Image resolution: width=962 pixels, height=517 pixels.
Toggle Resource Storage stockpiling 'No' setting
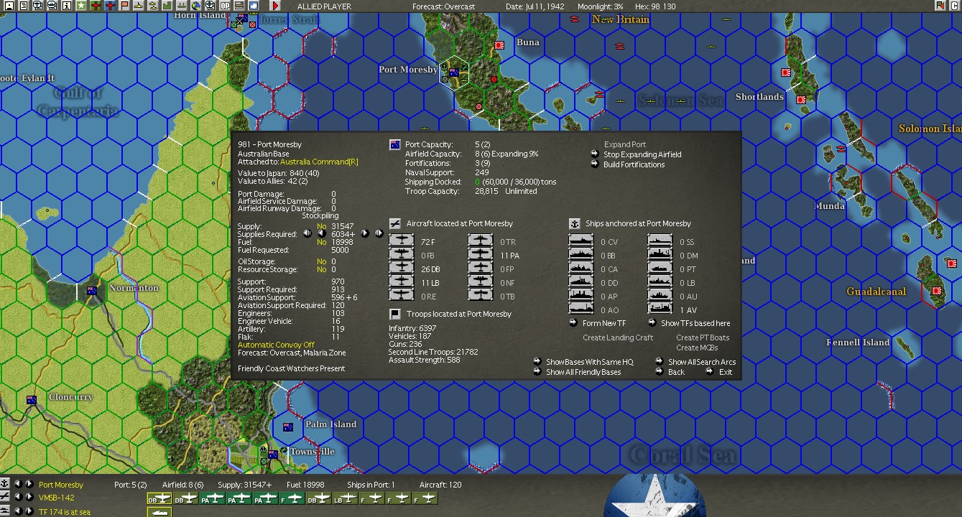[321, 270]
